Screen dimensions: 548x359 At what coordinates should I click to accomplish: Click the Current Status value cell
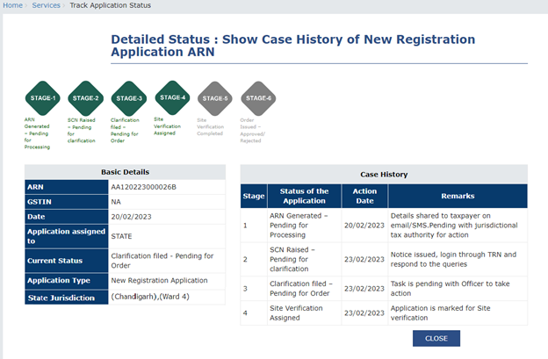click(x=165, y=260)
